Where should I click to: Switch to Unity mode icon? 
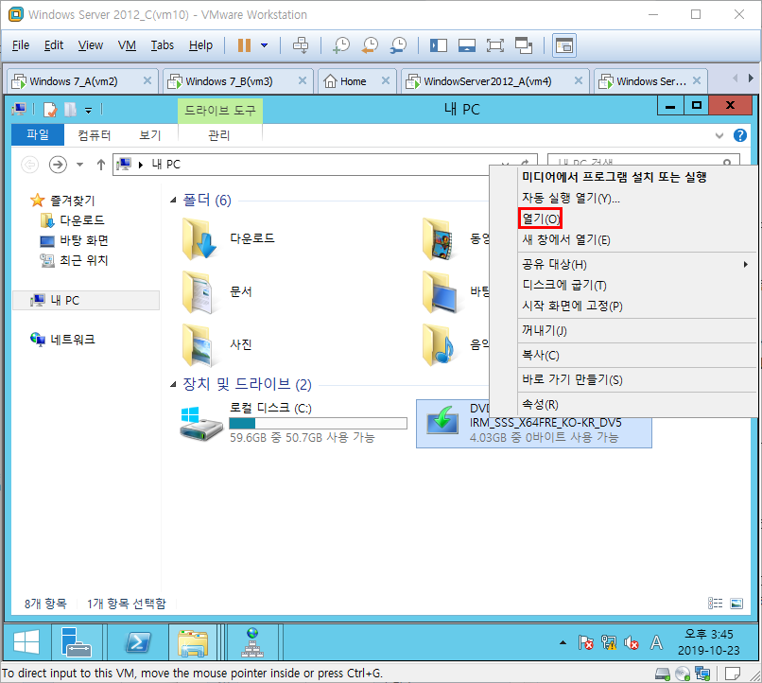[x=524, y=45]
